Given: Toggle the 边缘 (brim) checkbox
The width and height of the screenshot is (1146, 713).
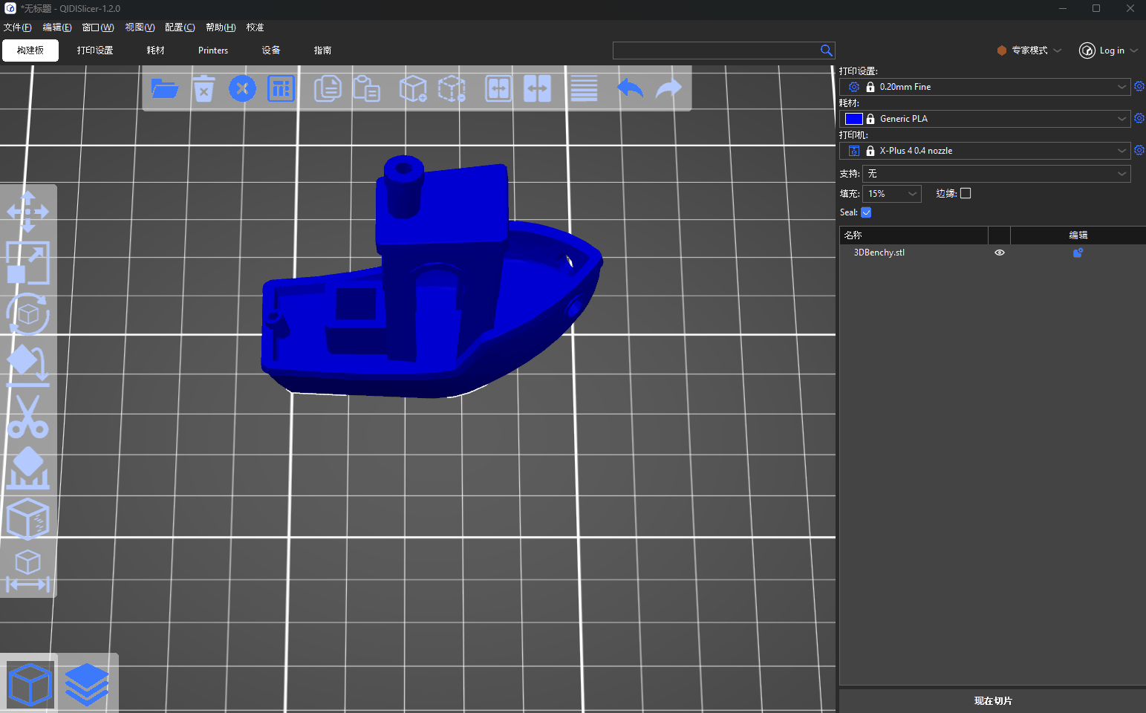Looking at the screenshot, I should point(966,193).
